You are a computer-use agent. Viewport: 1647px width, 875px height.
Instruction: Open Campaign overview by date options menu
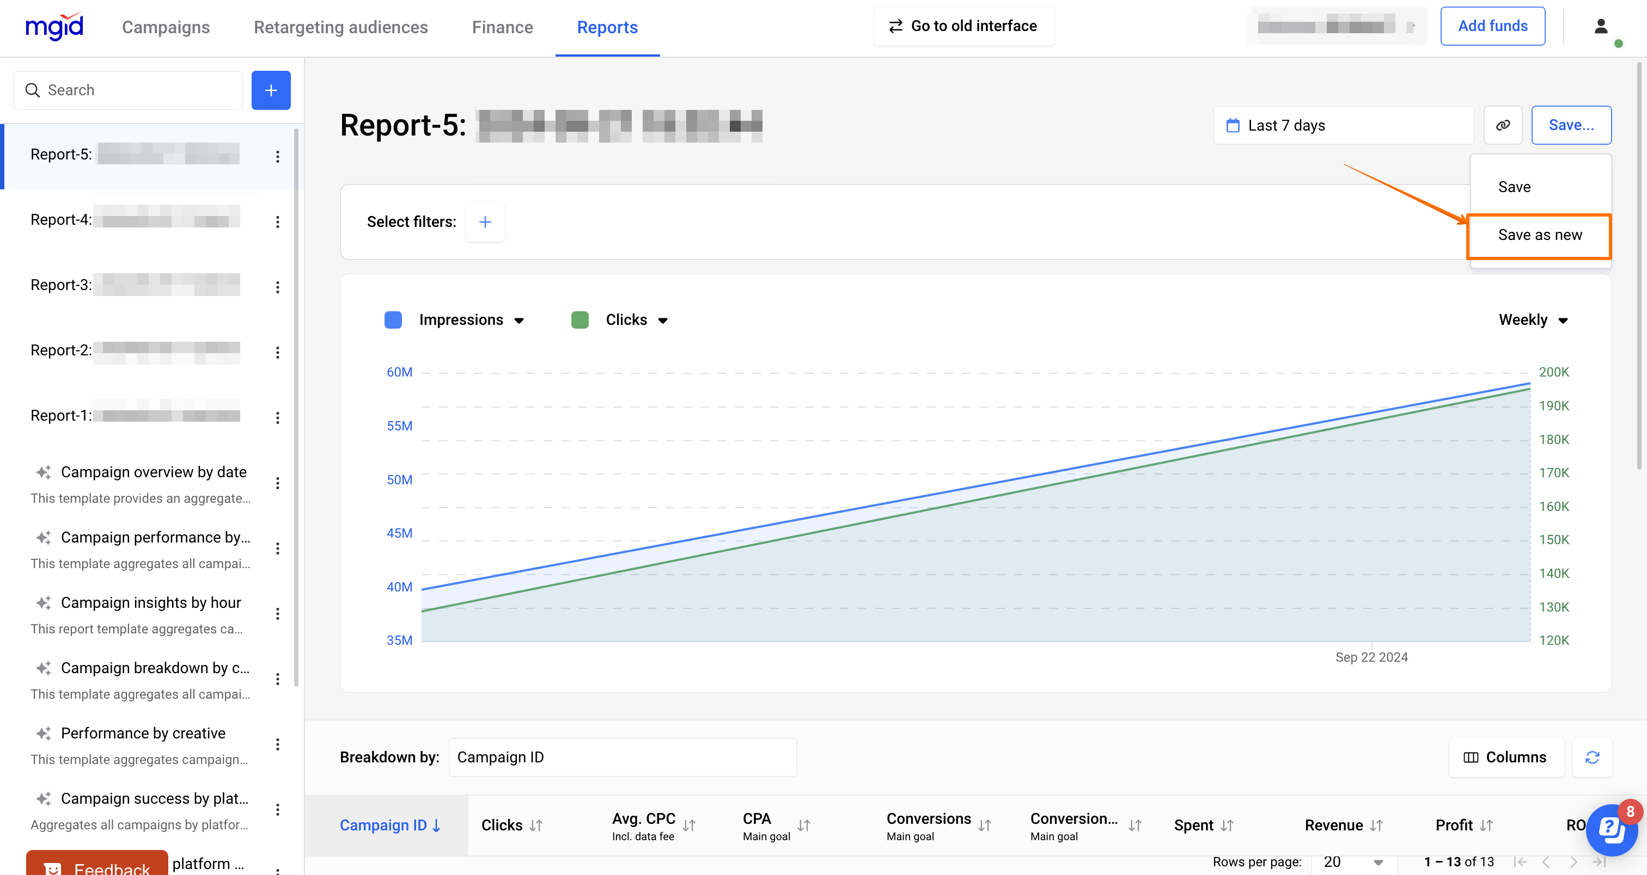pyautogui.click(x=277, y=484)
